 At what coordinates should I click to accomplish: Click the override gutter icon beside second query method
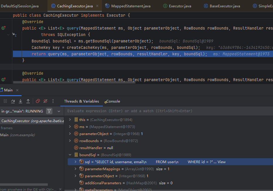click(x=4, y=80)
